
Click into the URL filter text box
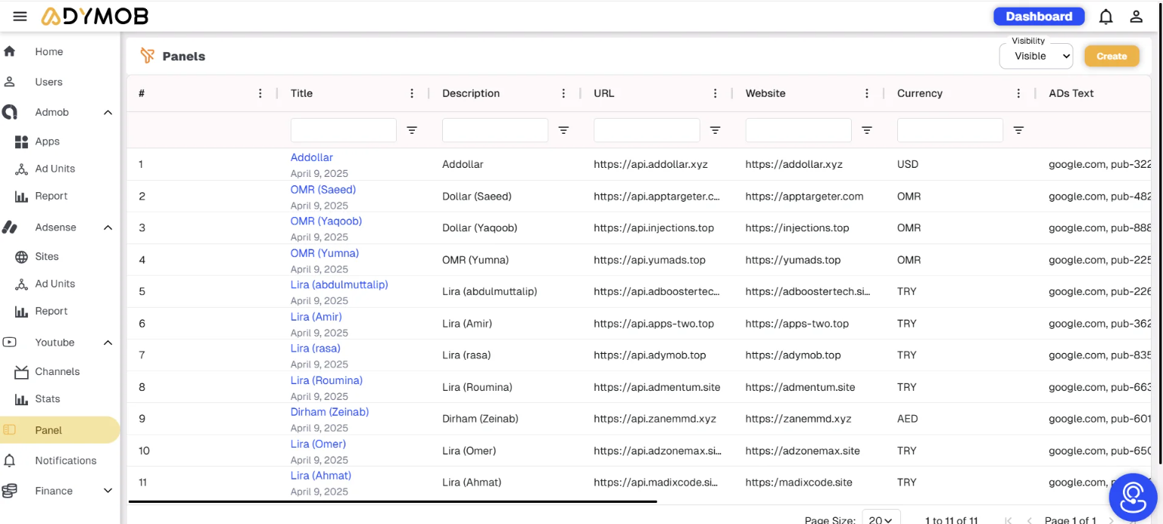point(647,130)
